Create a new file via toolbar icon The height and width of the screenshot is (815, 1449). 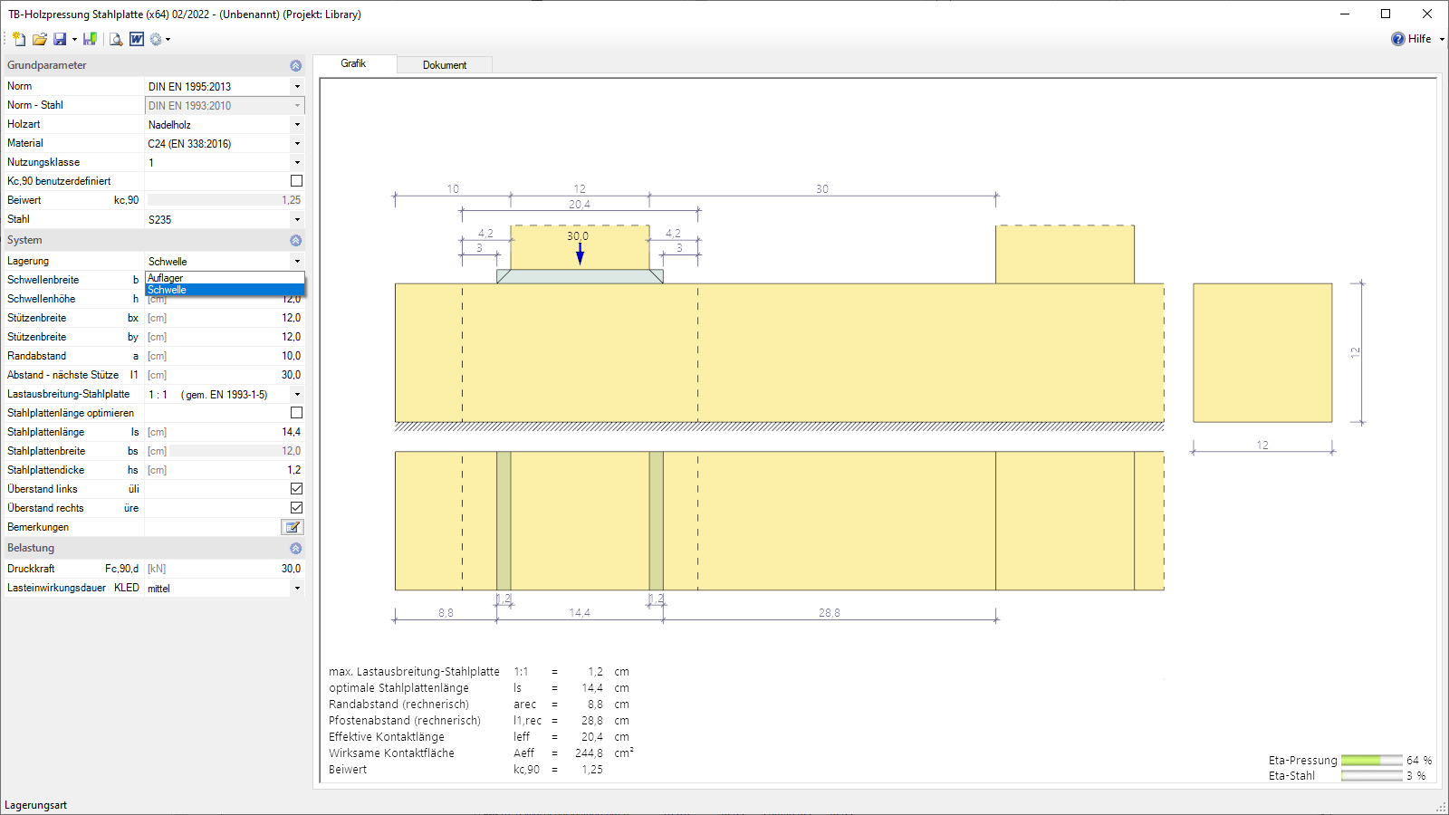point(19,39)
